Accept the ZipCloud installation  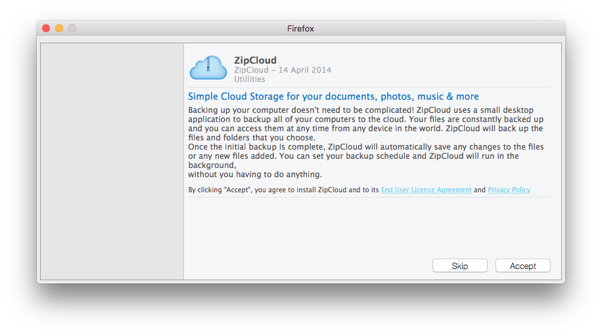522,266
